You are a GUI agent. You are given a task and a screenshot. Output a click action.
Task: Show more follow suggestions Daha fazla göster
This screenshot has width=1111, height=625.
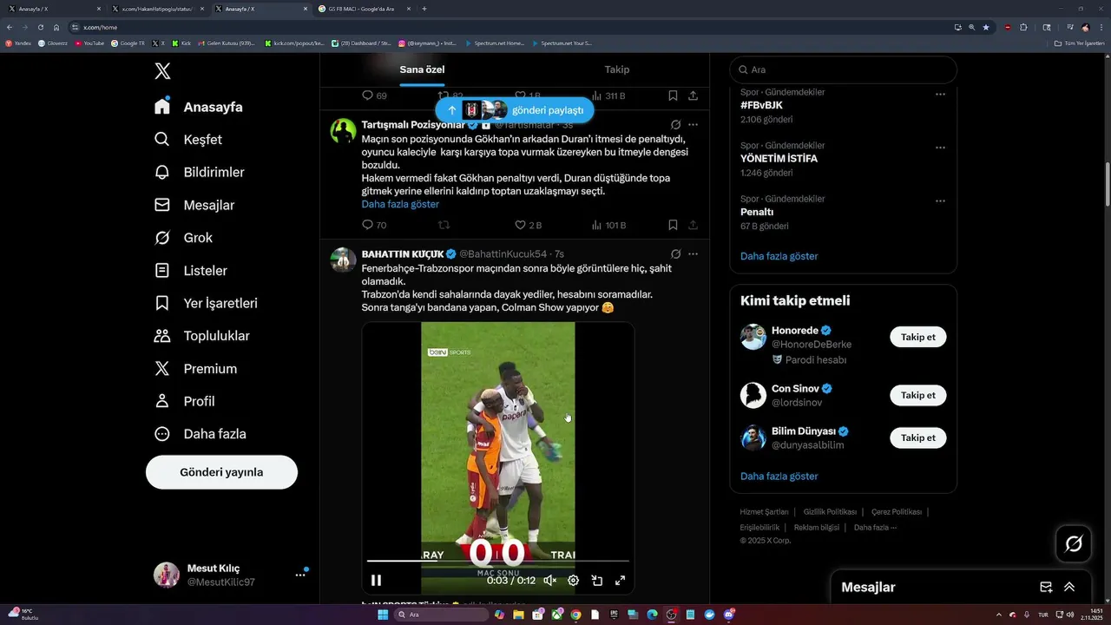779,476
